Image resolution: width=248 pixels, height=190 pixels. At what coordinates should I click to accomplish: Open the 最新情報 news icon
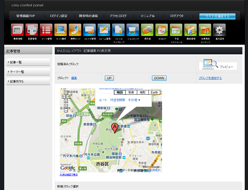tap(17, 30)
